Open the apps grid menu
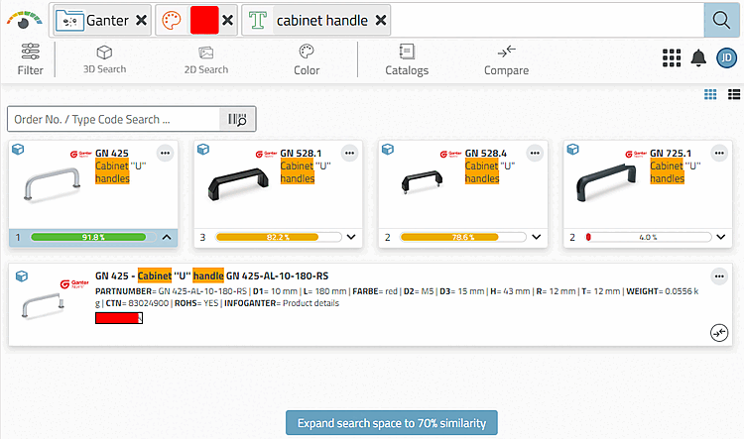Screen dimensions: 744x439 click(x=672, y=57)
